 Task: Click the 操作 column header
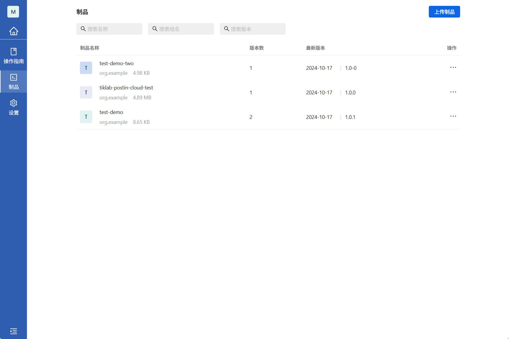click(x=452, y=48)
